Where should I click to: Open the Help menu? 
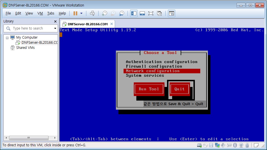(x=62, y=13)
